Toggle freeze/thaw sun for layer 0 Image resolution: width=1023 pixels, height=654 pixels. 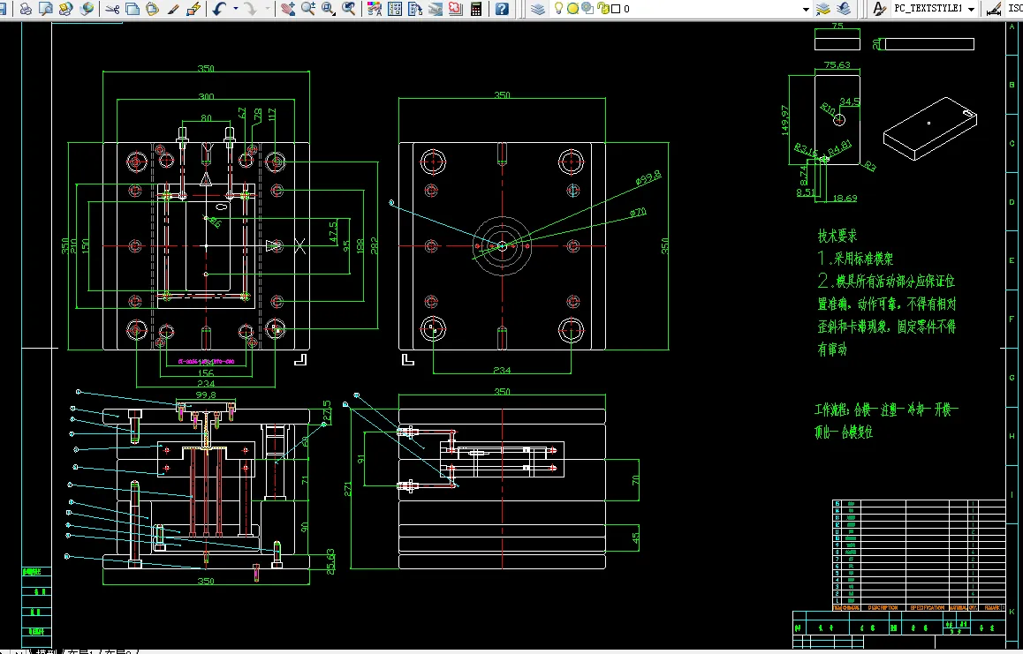coord(572,9)
